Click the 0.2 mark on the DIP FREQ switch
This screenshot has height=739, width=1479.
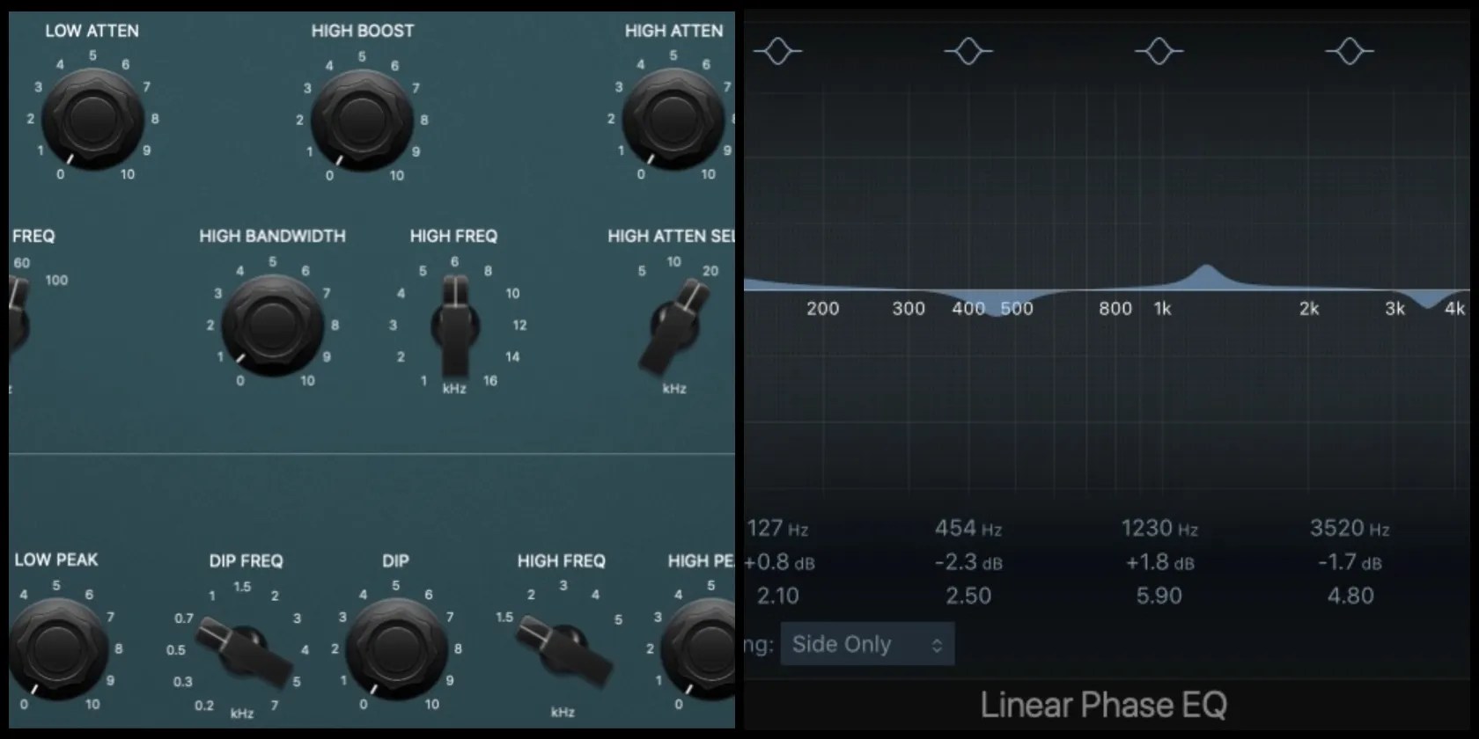[x=204, y=706]
